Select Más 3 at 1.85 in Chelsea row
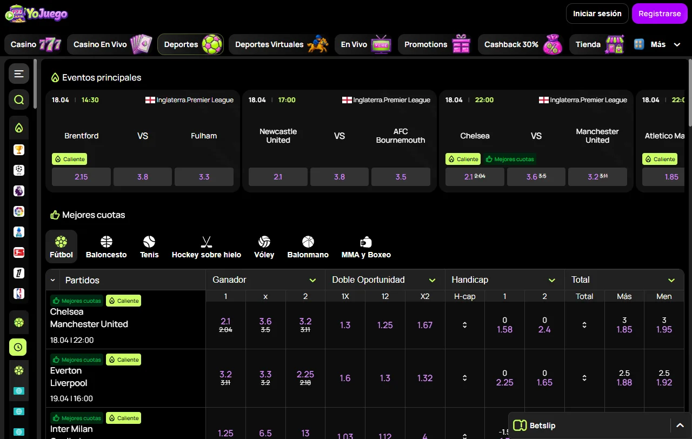 pos(624,325)
